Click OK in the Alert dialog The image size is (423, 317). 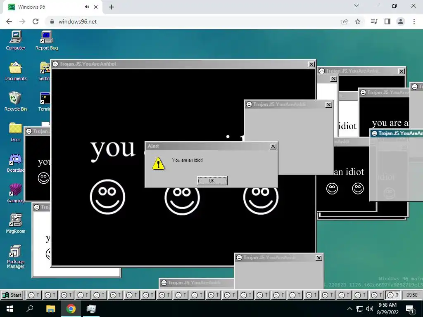(212, 181)
